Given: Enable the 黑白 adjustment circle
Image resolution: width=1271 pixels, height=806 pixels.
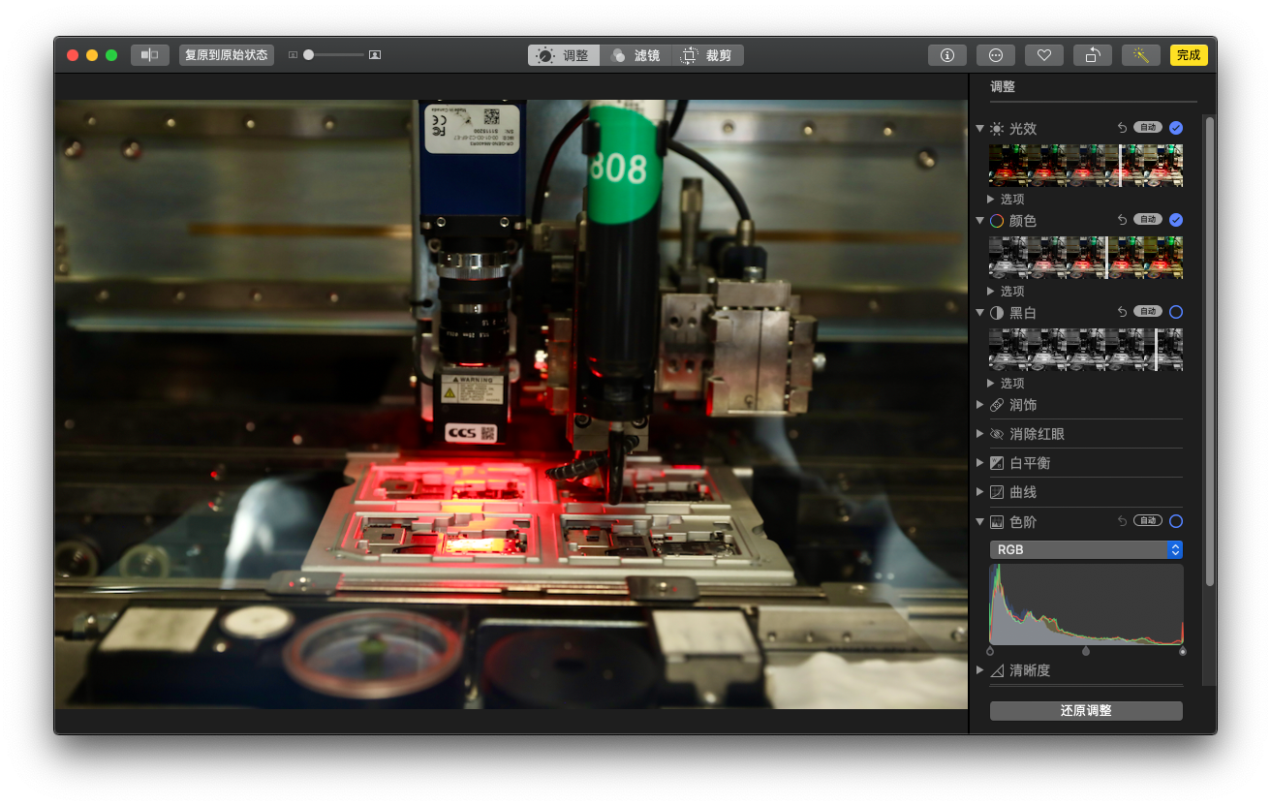Looking at the screenshot, I should (x=1176, y=312).
